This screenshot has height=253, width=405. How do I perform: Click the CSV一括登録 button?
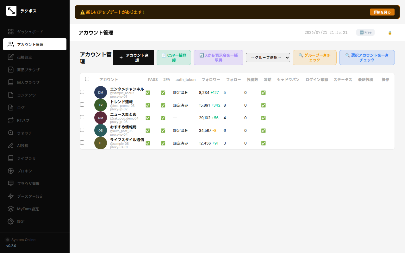point(174,58)
